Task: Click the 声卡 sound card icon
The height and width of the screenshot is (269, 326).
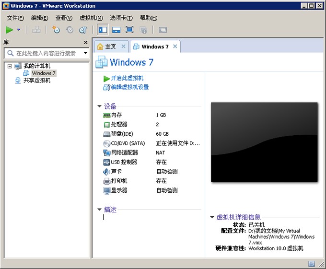Action: click(106, 172)
